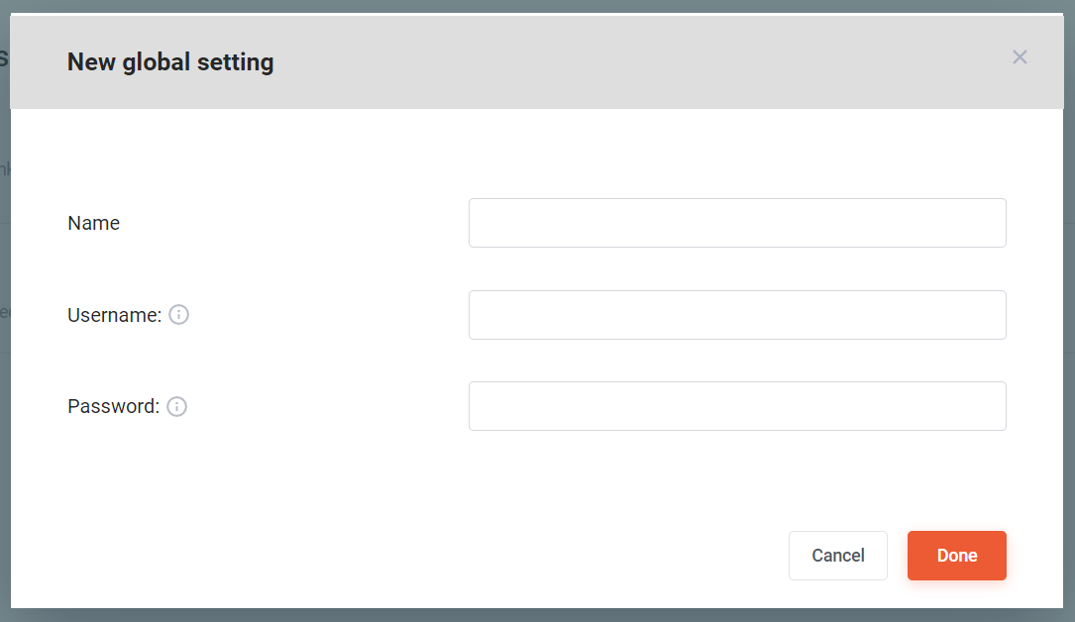Click the dimmed backdrop below the dialog
Screen dimensions: 1075x622
pos(537,615)
